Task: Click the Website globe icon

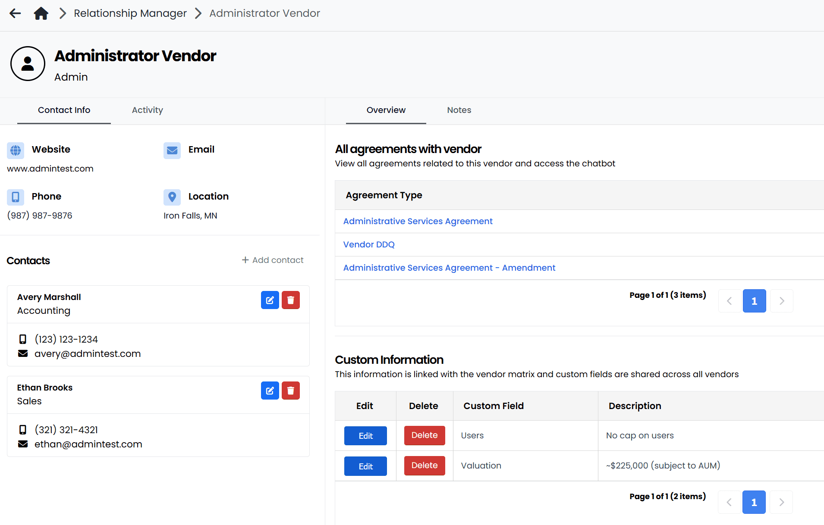Action: tap(16, 150)
